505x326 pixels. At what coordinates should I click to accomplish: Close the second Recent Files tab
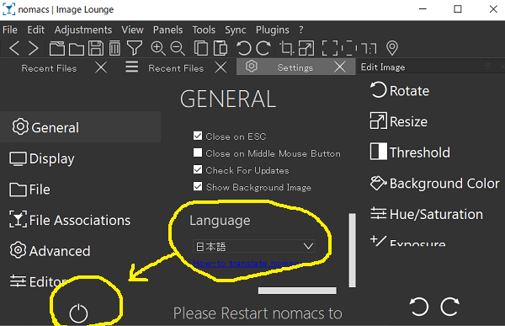221,67
